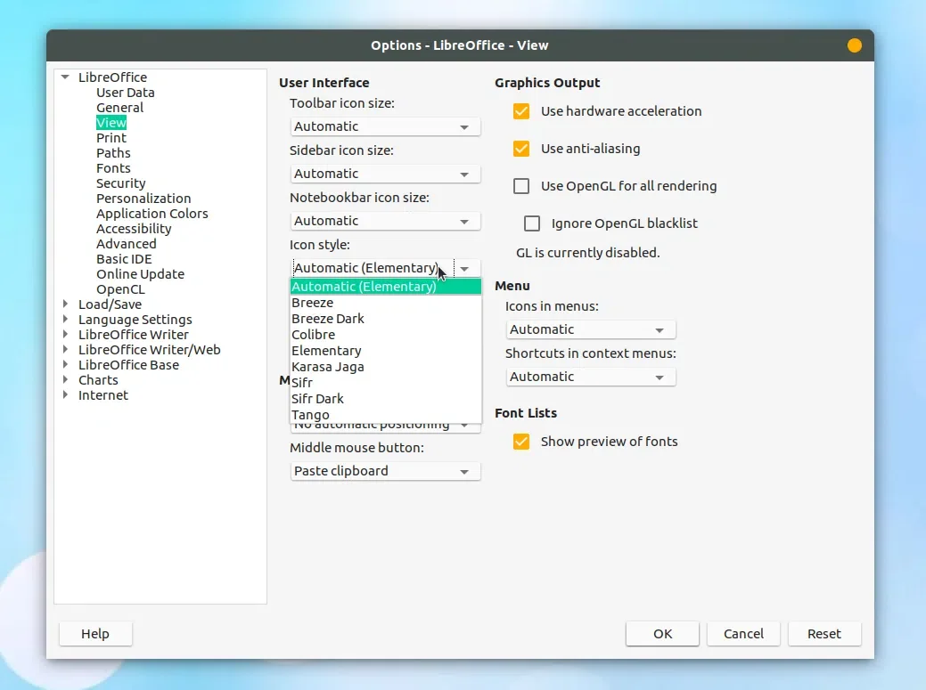Open Personalization settings page
The height and width of the screenshot is (690, 926).
(143, 199)
